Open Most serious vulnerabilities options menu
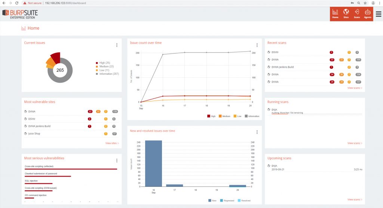Image resolution: width=383 pixels, height=208 pixels. click(117, 160)
